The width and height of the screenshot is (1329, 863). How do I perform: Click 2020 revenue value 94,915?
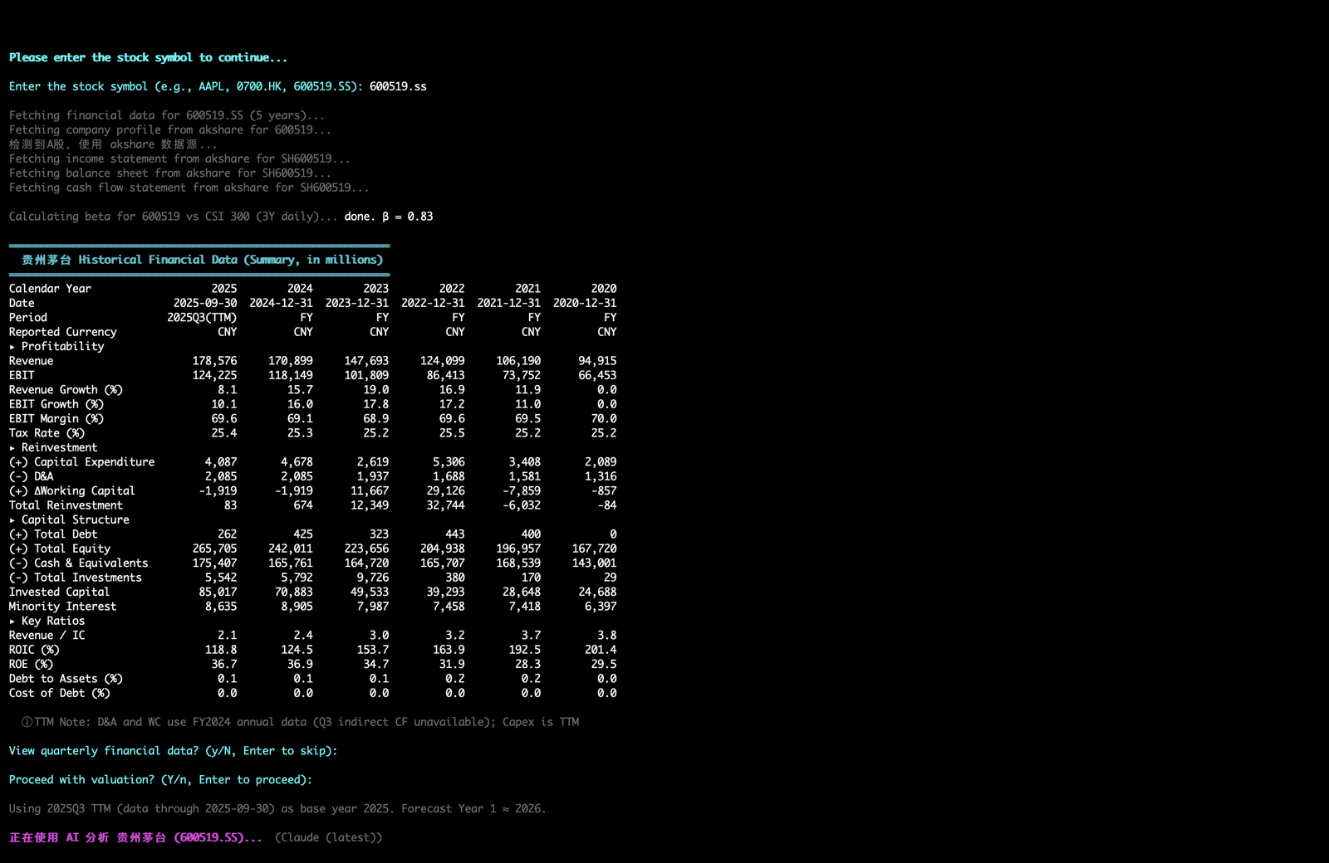click(x=597, y=361)
